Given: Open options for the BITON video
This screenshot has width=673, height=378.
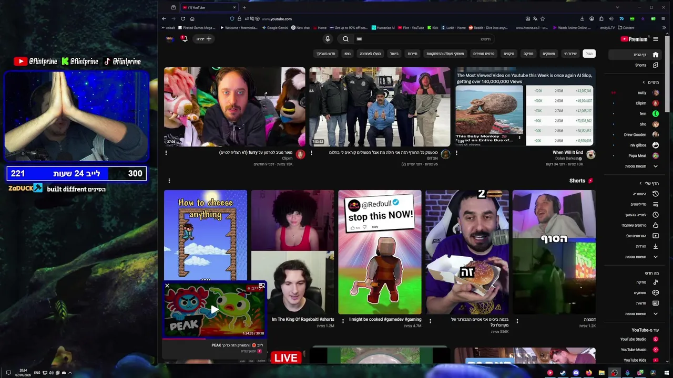Looking at the screenshot, I should (311, 153).
